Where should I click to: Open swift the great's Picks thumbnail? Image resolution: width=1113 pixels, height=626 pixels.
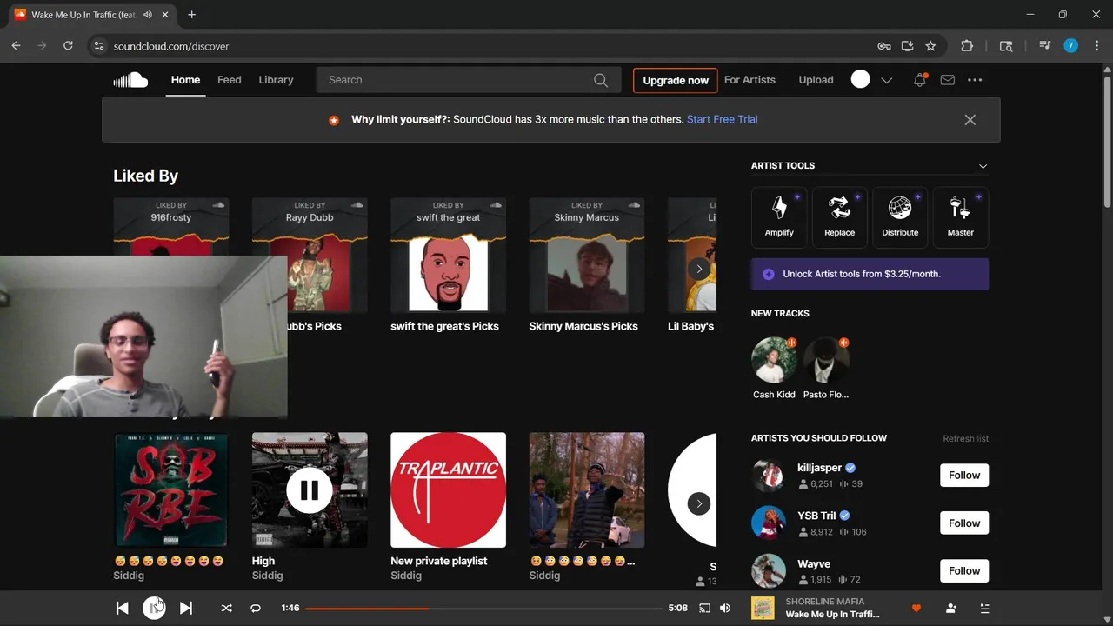[448, 255]
